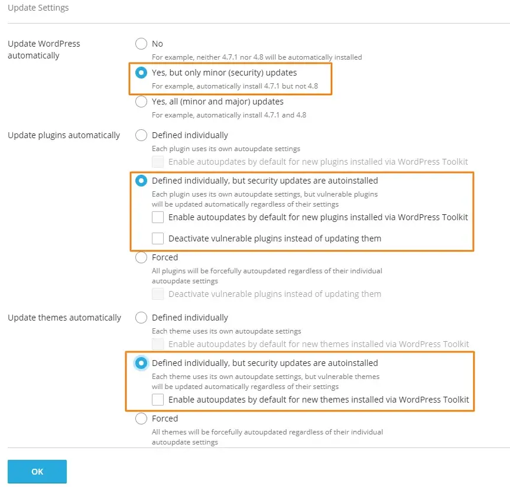Image resolution: width=510 pixels, height=487 pixels.
Task: Check "Deactivate vulnerable plugins instead of updating them"
Action: point(158,238)
